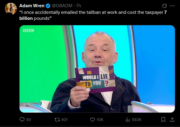This screenshot has height=127, width=180.
Task: Click the Would I Lie To You card
Action: point(95,79)
